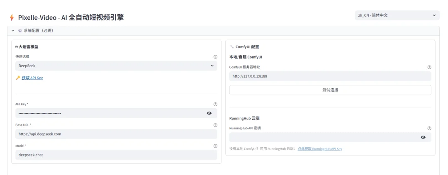Viewport: 448px width, 175px height.
Task: Collapse the 系统配置 (必需) section
Action: [x=13, y=31]
